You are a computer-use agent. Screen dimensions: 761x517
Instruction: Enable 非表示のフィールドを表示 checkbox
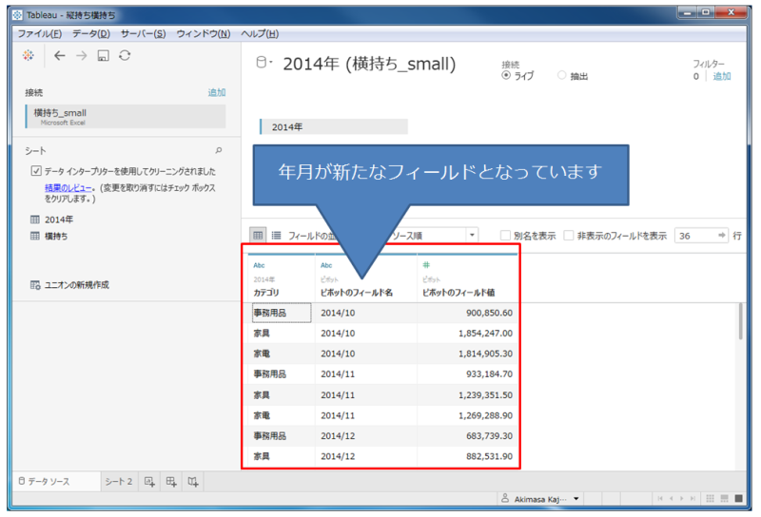pos(568,236)
